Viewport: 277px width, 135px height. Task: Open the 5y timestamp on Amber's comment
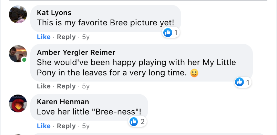click(x=86, y=86)
